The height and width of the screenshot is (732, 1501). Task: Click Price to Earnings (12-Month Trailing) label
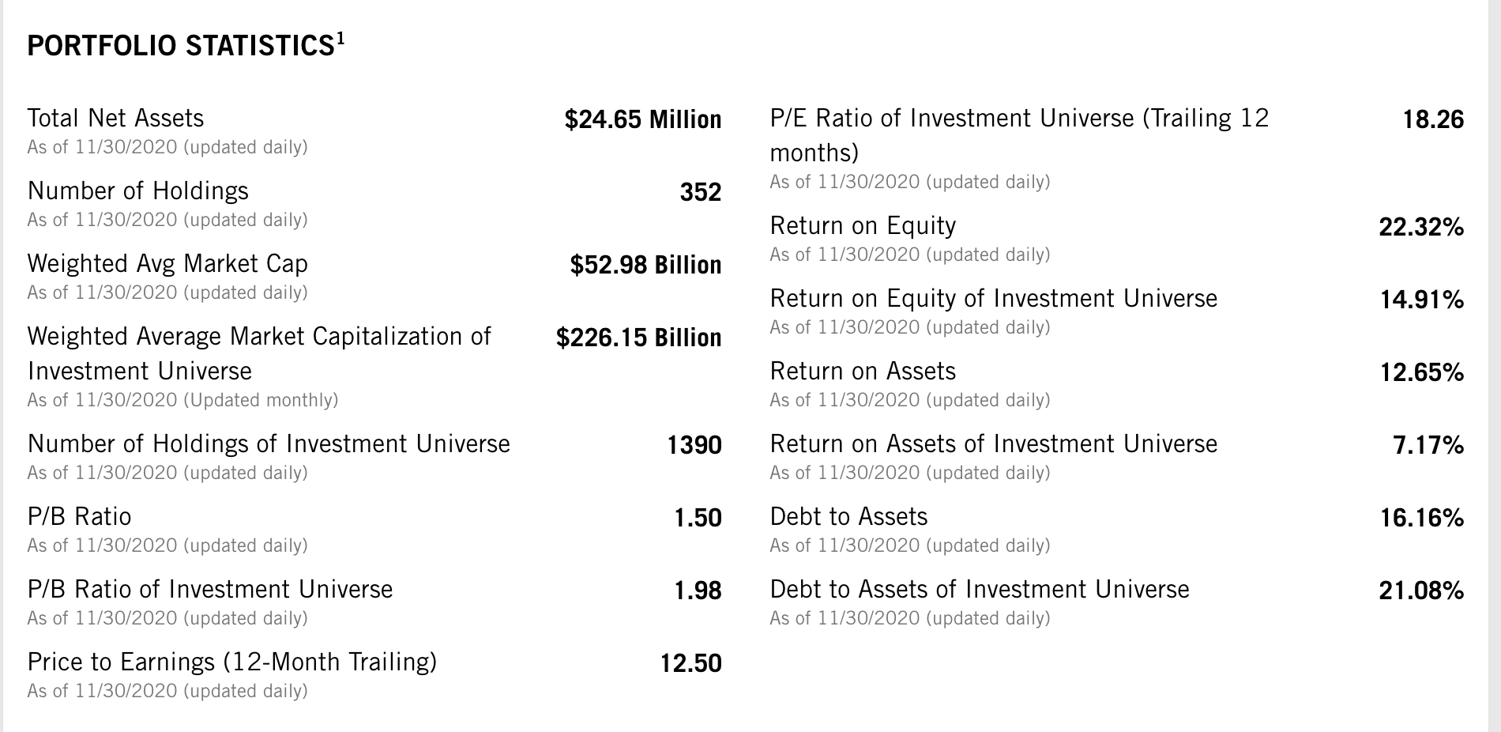(232, 662)
